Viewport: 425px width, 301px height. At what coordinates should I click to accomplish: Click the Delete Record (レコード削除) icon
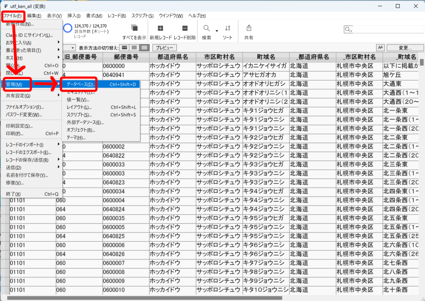(185, 28)
